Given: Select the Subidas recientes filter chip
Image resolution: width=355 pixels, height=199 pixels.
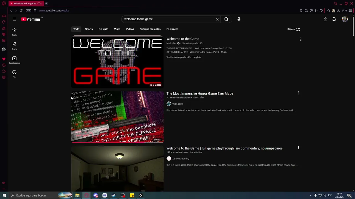Looking at the screenshot, I should pos(150,29).
